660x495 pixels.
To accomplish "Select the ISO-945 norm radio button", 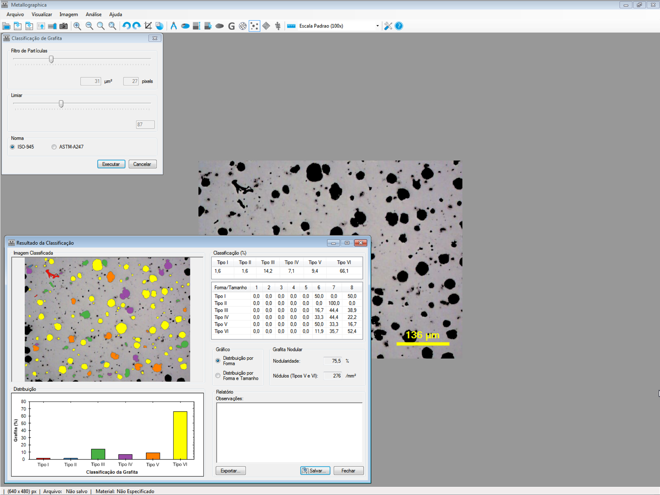I will click(x=13, y=147).
